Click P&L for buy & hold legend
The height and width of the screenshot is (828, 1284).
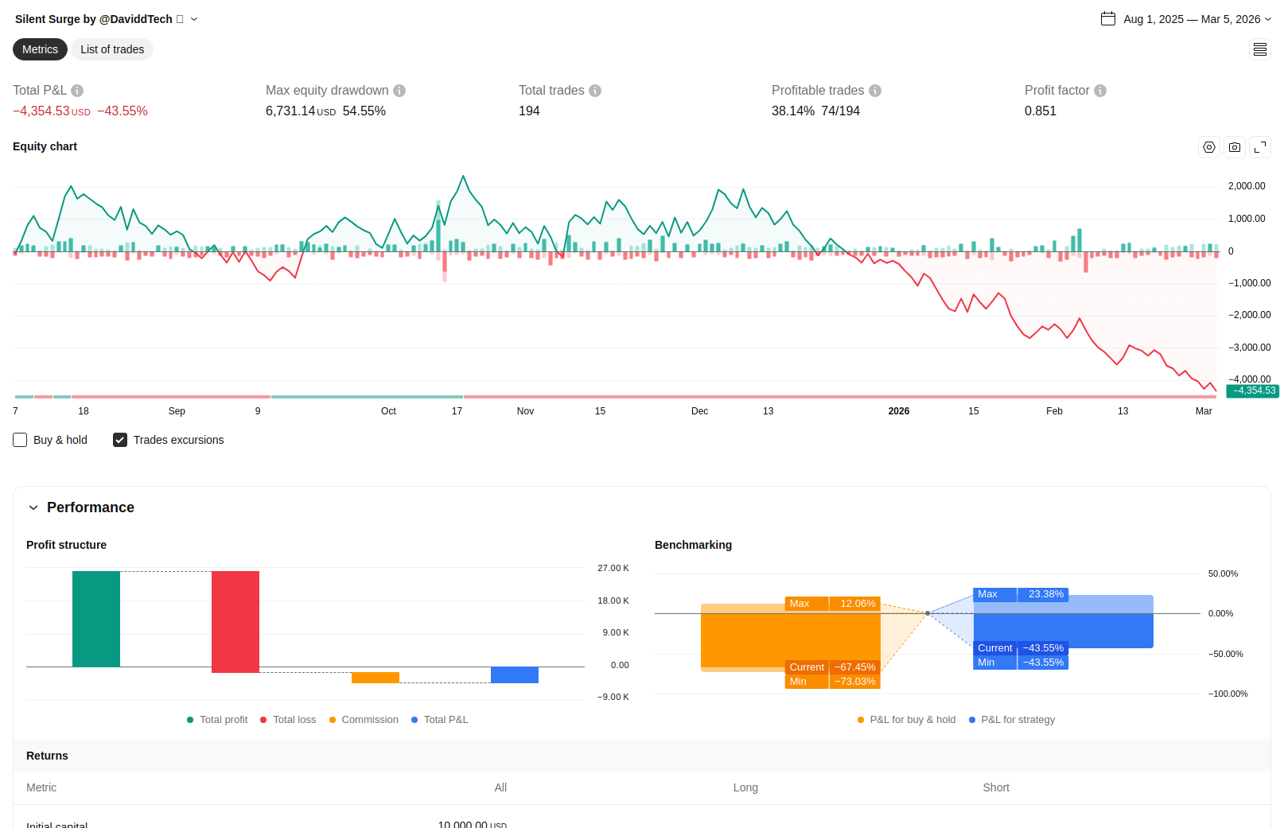click(x=906, y=720)
